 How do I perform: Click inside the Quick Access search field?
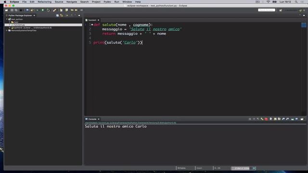click(266, 10)
